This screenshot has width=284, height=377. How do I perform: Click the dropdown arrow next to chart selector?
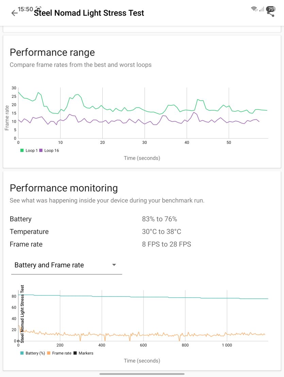[x=114, y=265]
